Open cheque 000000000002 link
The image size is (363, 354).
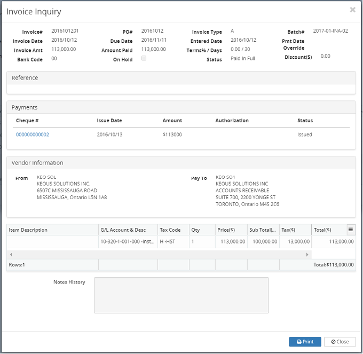(x=33, y=135)
